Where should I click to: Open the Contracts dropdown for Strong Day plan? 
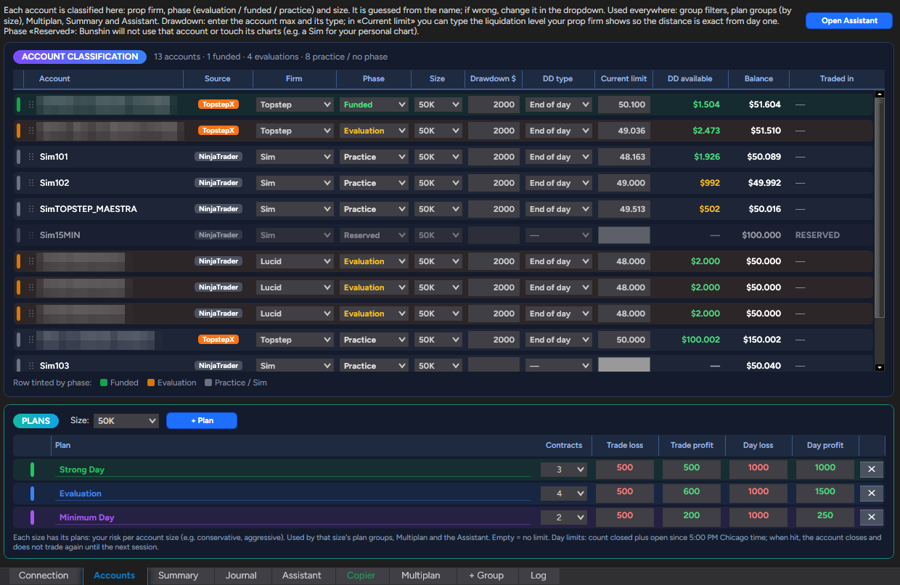564,470
